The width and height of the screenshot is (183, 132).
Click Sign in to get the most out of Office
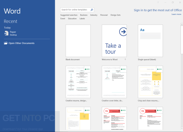[x=158, y=10]
